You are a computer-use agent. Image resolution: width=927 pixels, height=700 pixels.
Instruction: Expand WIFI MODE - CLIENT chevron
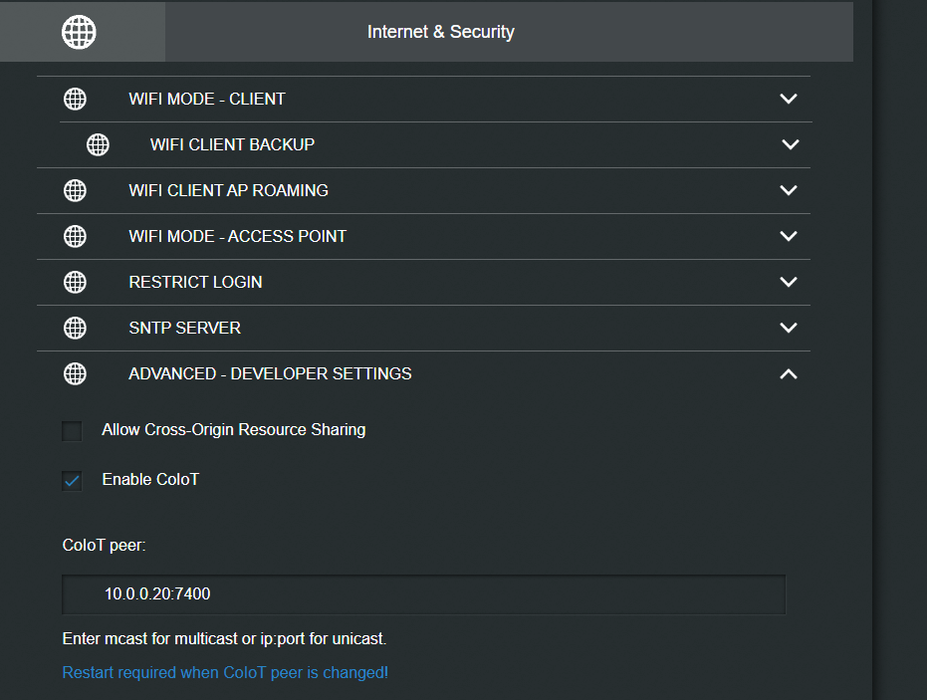coord(789,99)
